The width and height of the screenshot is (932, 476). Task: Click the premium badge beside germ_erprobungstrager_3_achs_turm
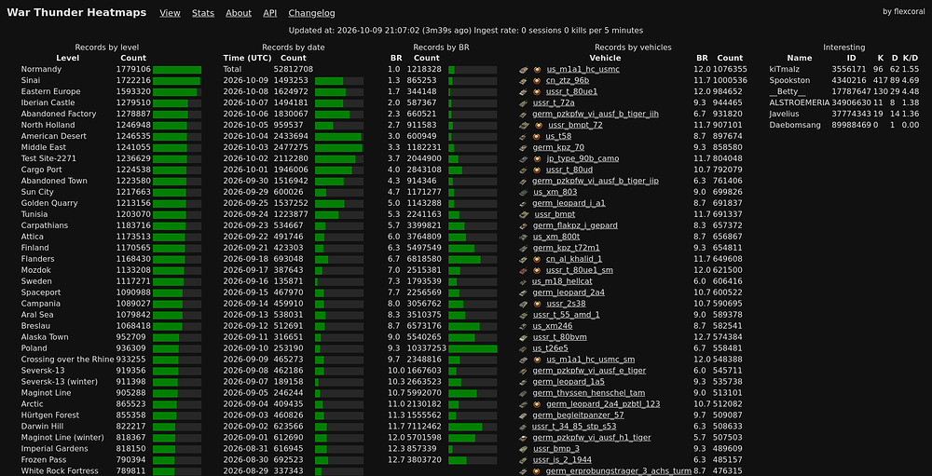pyautogui.click(x=537, y=471)
